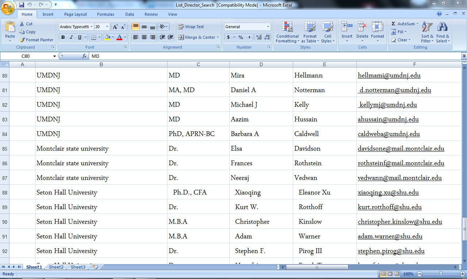Decrease the font size

click(123, 27)
